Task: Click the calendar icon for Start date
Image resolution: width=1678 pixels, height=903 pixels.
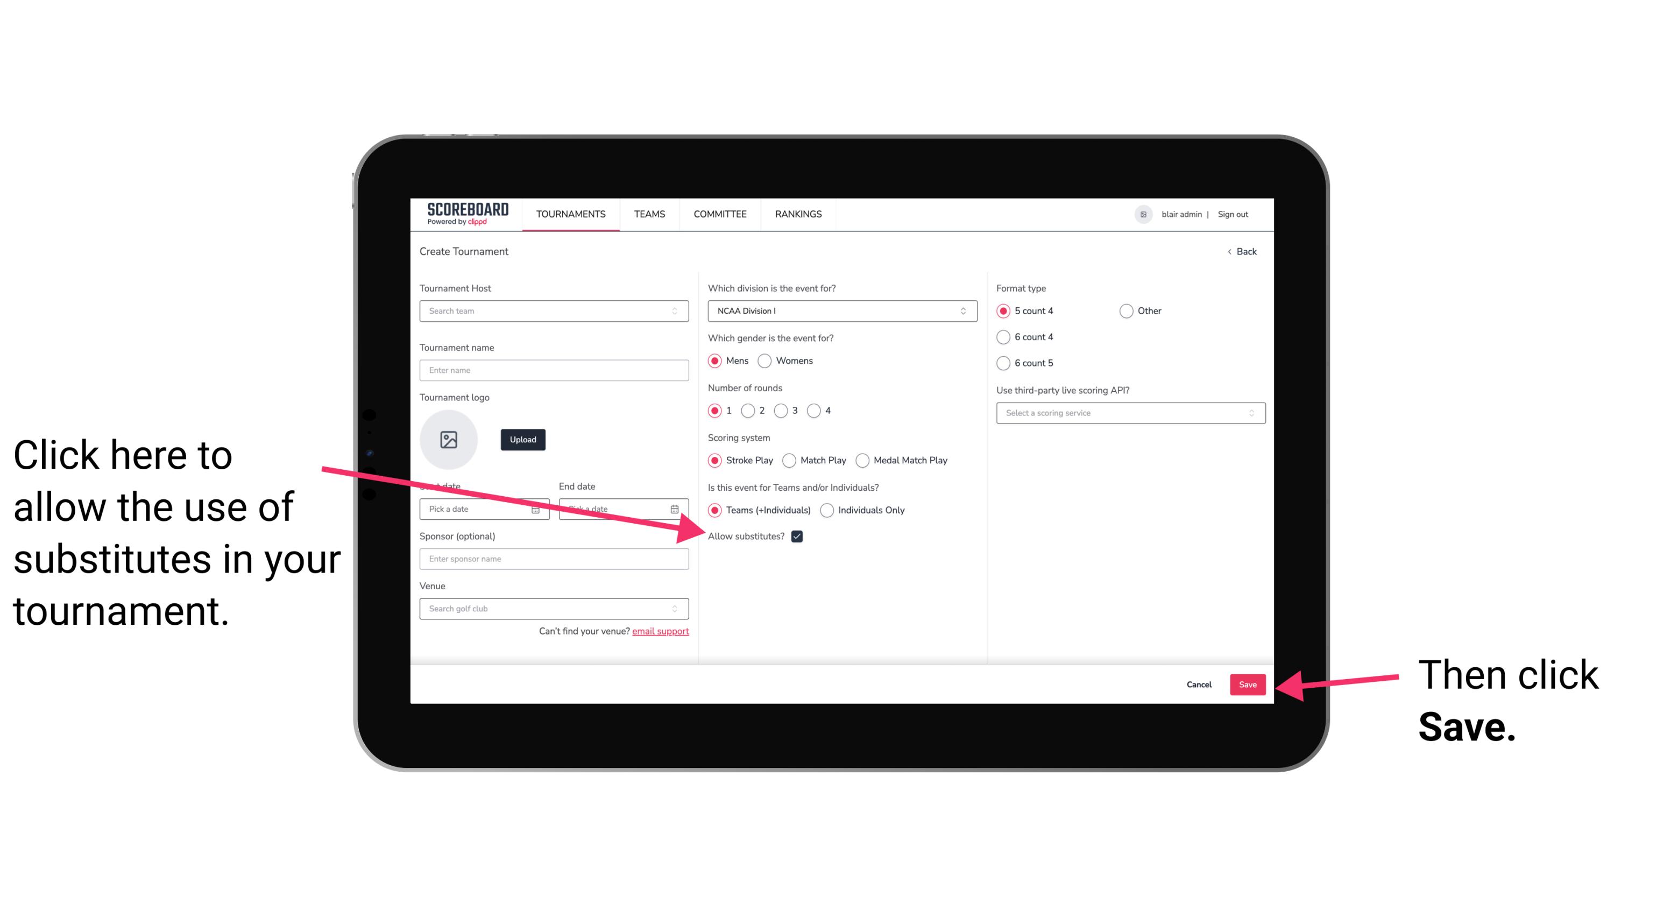Action: 537,508
